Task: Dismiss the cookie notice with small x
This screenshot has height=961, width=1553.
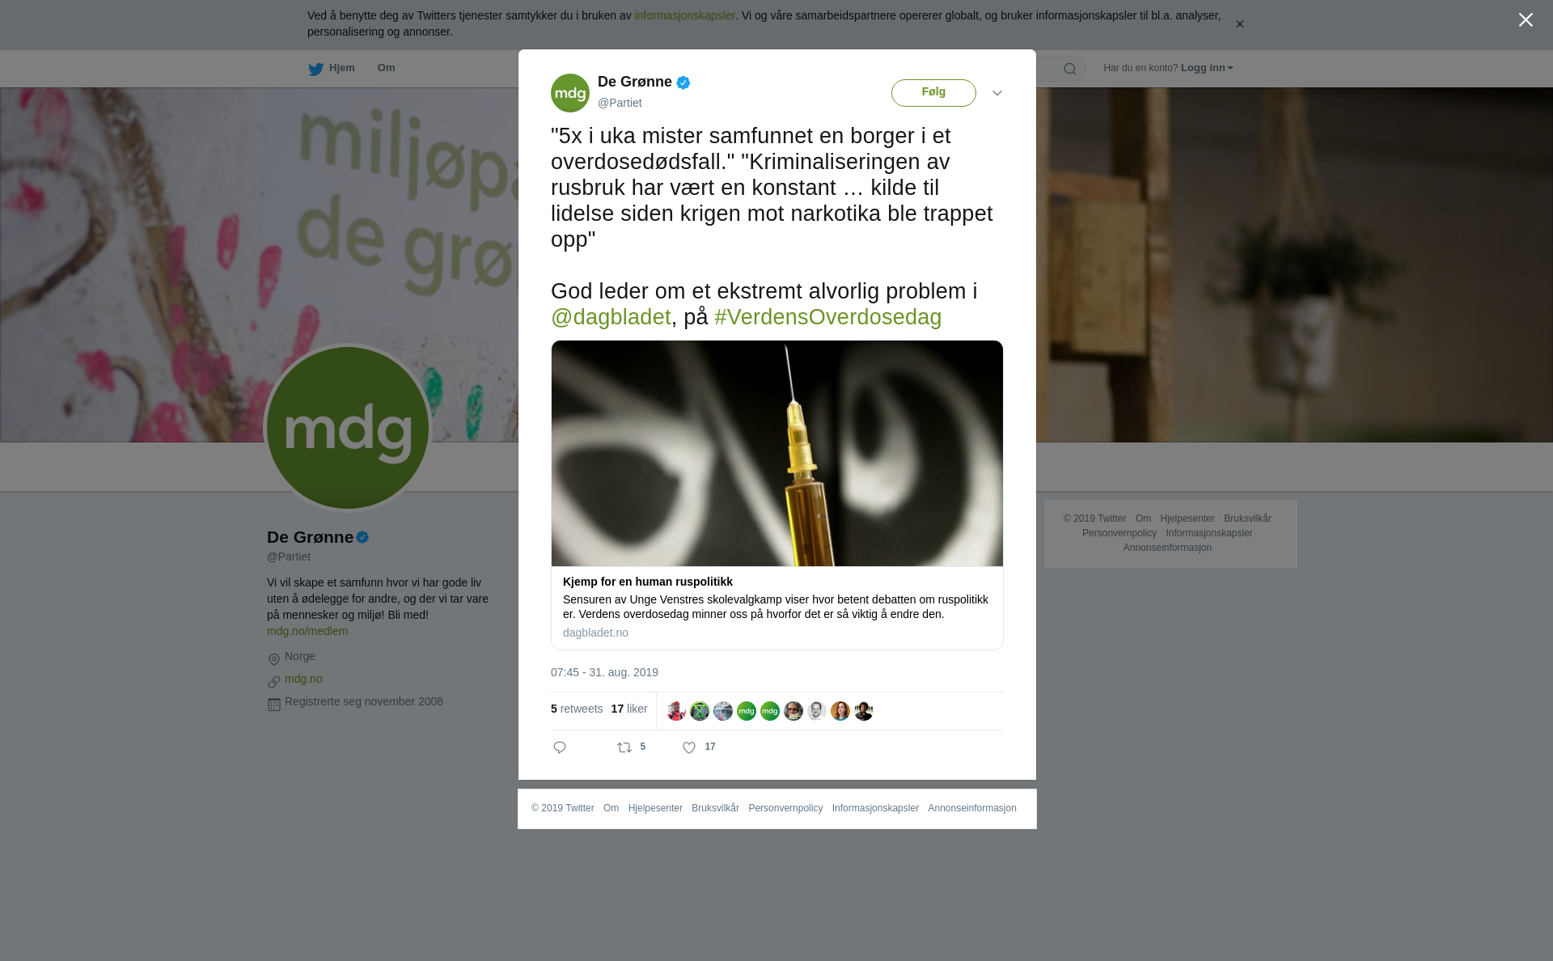Action: tap(1239, 24)
